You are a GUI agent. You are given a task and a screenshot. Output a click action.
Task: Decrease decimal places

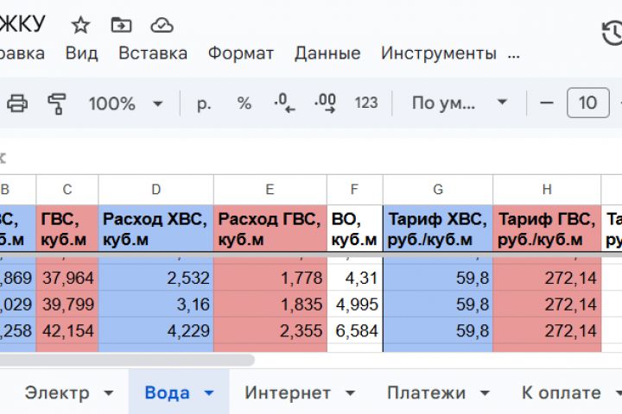284,103
